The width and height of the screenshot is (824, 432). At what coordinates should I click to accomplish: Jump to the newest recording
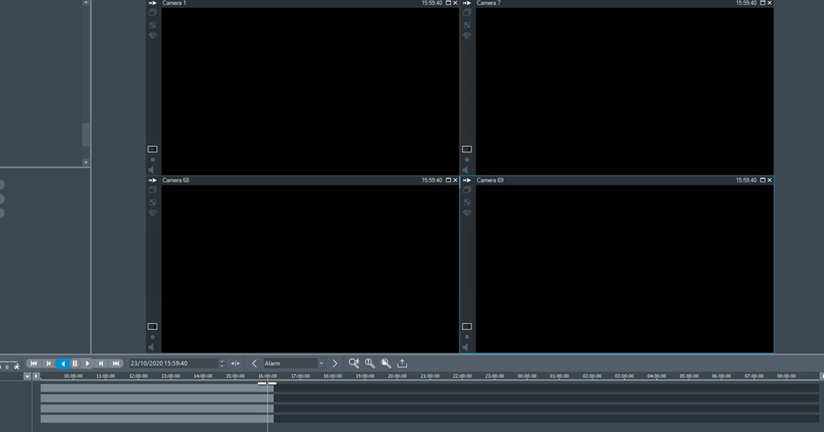click(x=115, y=363)
